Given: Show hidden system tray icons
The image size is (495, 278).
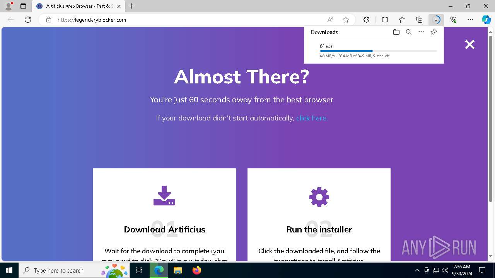Looking at the screenshot, I should click(417, 270).
